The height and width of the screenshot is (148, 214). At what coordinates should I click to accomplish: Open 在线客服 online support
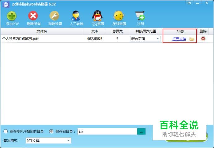click(x=119, y=16)
